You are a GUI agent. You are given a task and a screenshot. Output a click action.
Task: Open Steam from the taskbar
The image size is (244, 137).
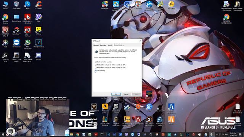tap(175, 134)
